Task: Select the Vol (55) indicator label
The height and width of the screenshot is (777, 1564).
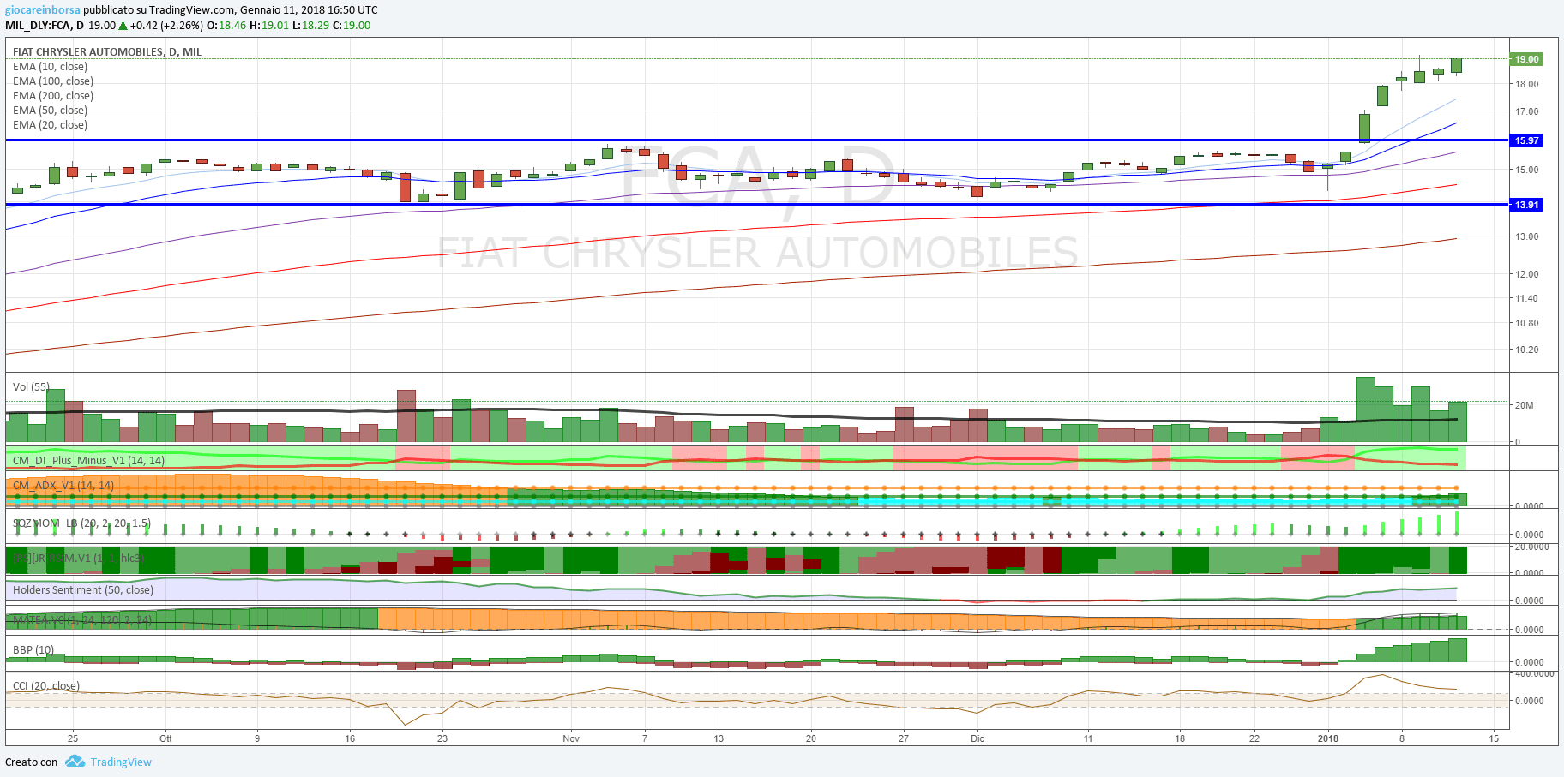Action: point(31,387)
